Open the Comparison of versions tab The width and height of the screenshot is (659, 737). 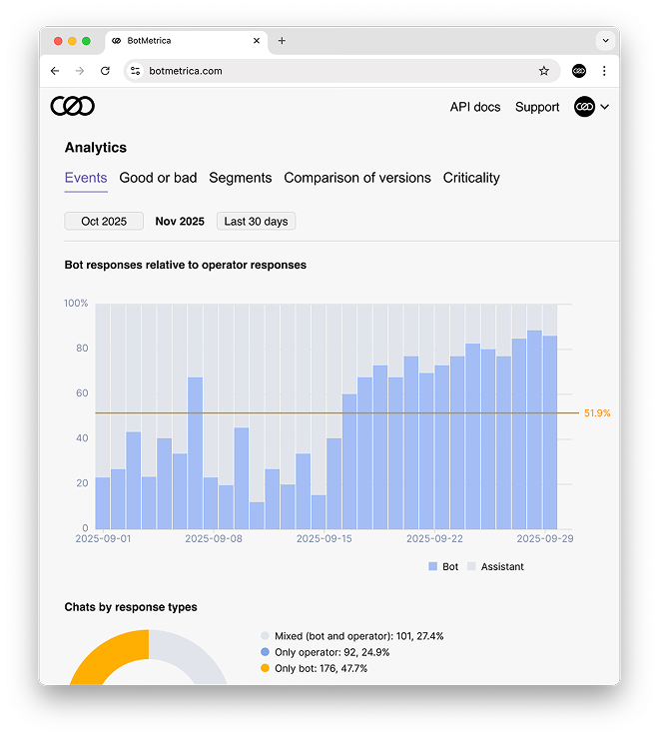(357, 178)
